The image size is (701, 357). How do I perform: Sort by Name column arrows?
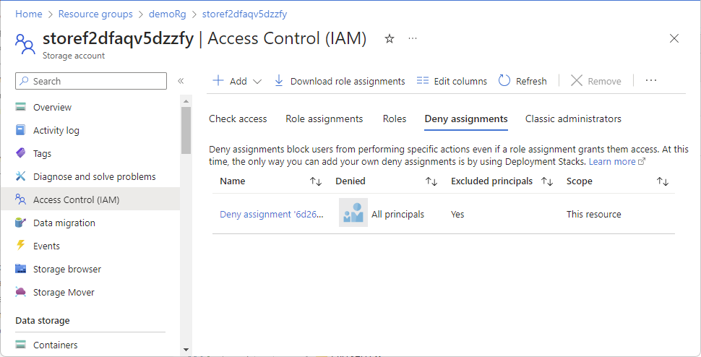[x=316, y=181]
